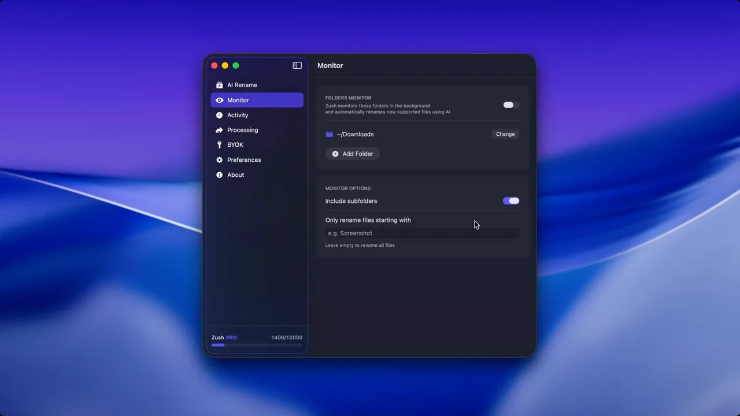Click the Zush PRO usage progress bar
Image resolution: width=740 pixels, height=416 pixels.
(x=257, y=345)
